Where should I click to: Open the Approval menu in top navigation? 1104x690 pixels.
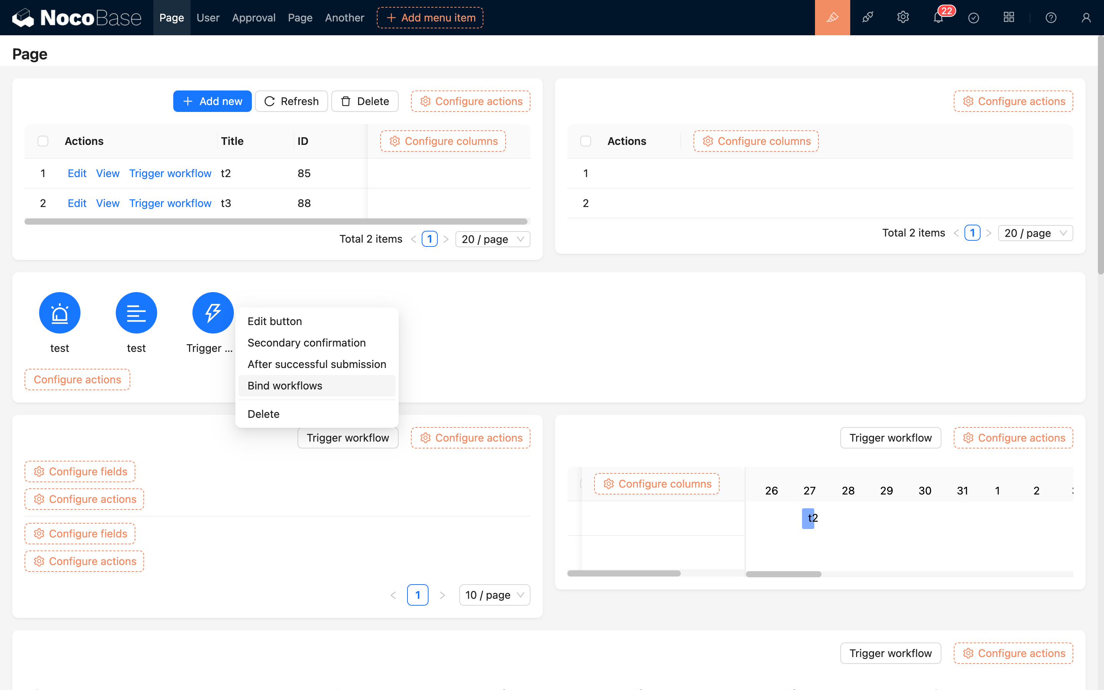coord(254,17)
